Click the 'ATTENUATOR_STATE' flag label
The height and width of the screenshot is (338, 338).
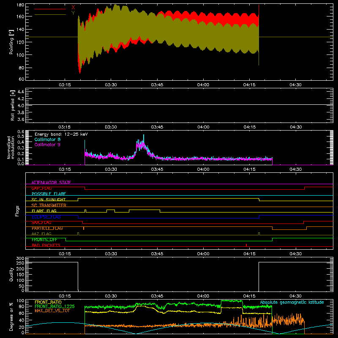click(x=51, y=183)
